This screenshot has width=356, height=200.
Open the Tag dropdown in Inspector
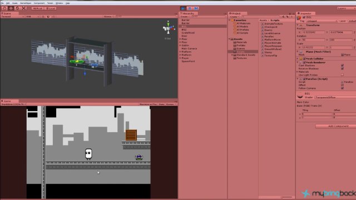(x=322, y=21)
